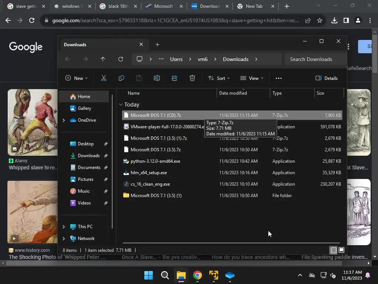
Task: Click the Share icon in Explorer toolbar
Action: (x=175, y=78)
